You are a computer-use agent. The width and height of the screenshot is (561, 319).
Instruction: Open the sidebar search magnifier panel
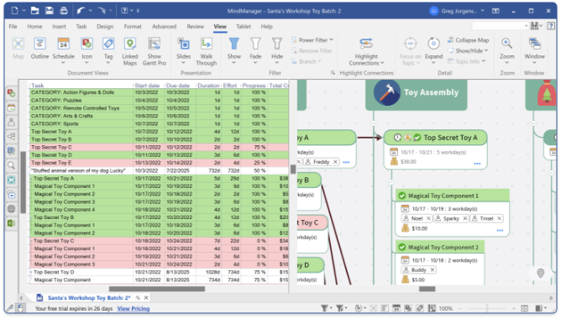pyautogui.click(x=12, y=165)
